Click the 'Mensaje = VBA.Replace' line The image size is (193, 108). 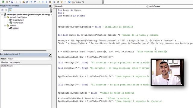click(x=118, y=40)
